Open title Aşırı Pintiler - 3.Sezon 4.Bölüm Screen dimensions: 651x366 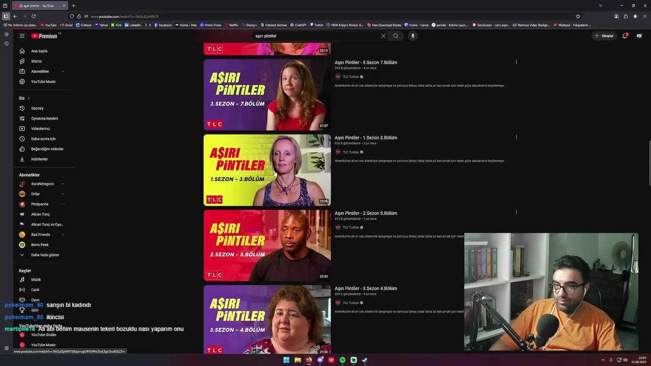pos(366,288)
